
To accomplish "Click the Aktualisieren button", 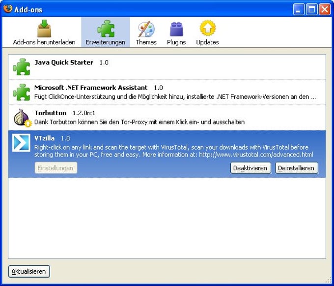I will [29, 272].
